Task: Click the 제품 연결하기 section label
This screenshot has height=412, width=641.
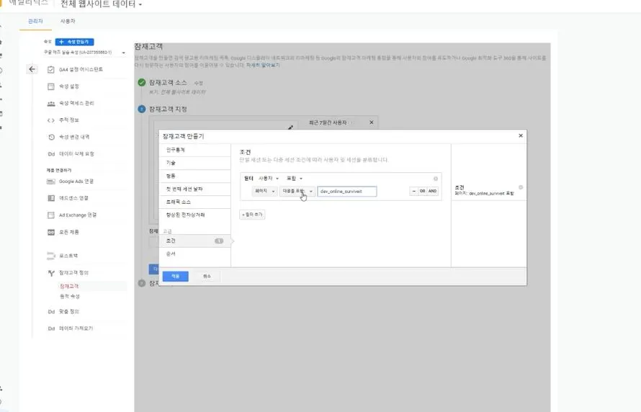Action: pos(59,170)
